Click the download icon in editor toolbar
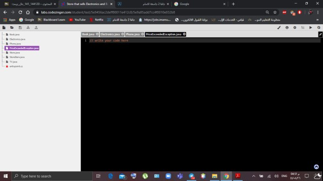This screenshot has width=323, height=181. pos(28,28)
